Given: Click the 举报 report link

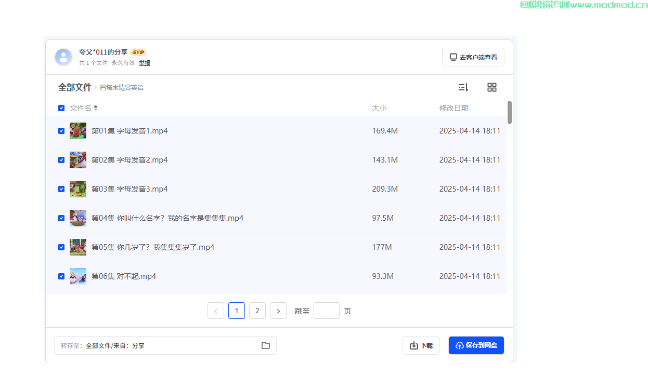Looking at the screenshot, I should click(145, 63).
